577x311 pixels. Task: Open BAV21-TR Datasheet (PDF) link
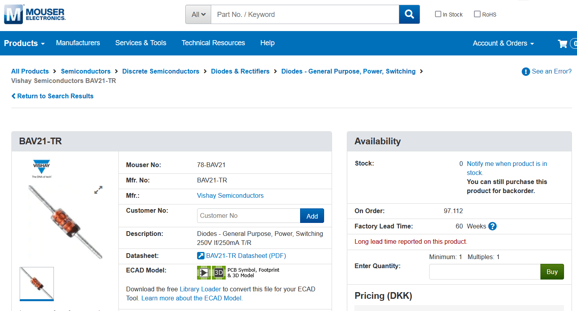(x=246, y=256)
